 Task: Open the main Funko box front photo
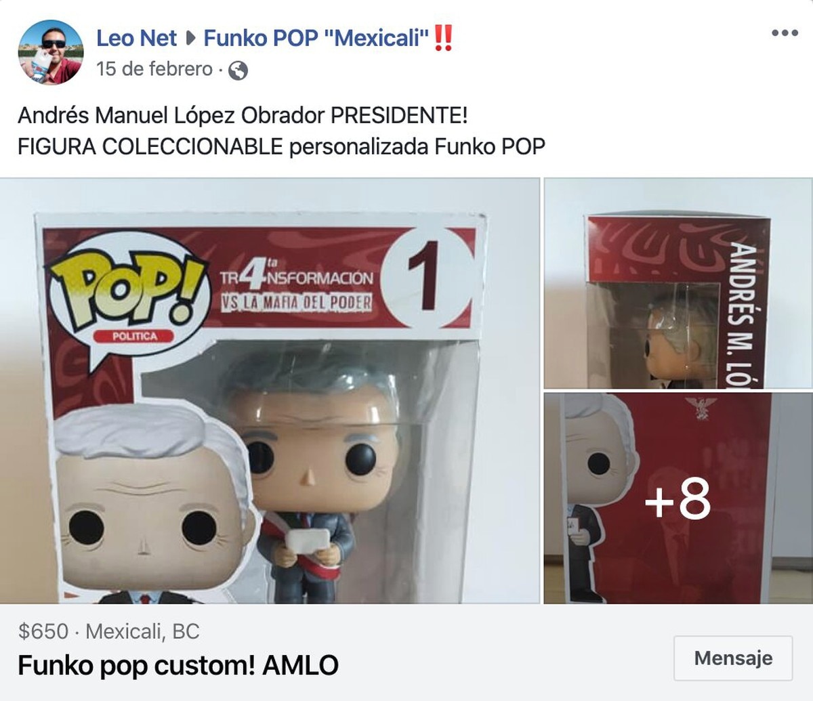270,391
